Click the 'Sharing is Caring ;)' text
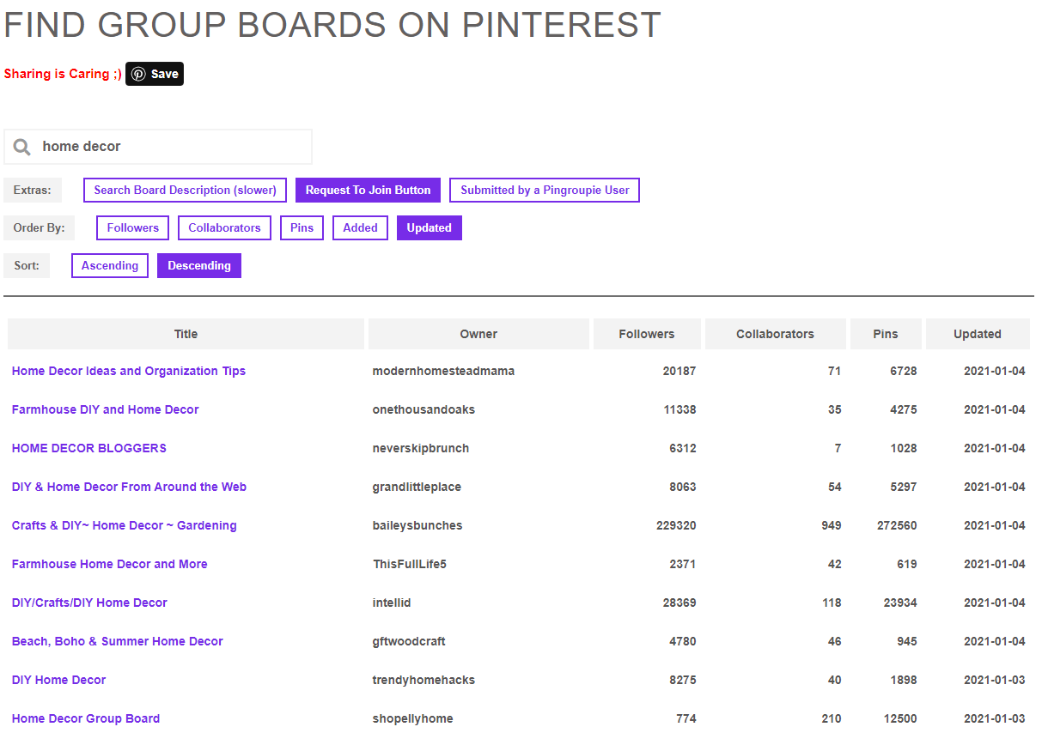This screenshot has height=745, width=1042. click(x=63, y=74)
